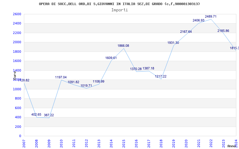Click the x-axis year 2013

pos(99,143)
